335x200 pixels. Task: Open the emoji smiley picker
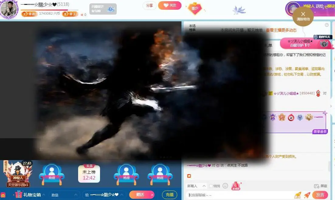pyautogui.click(x=225, y=186)
